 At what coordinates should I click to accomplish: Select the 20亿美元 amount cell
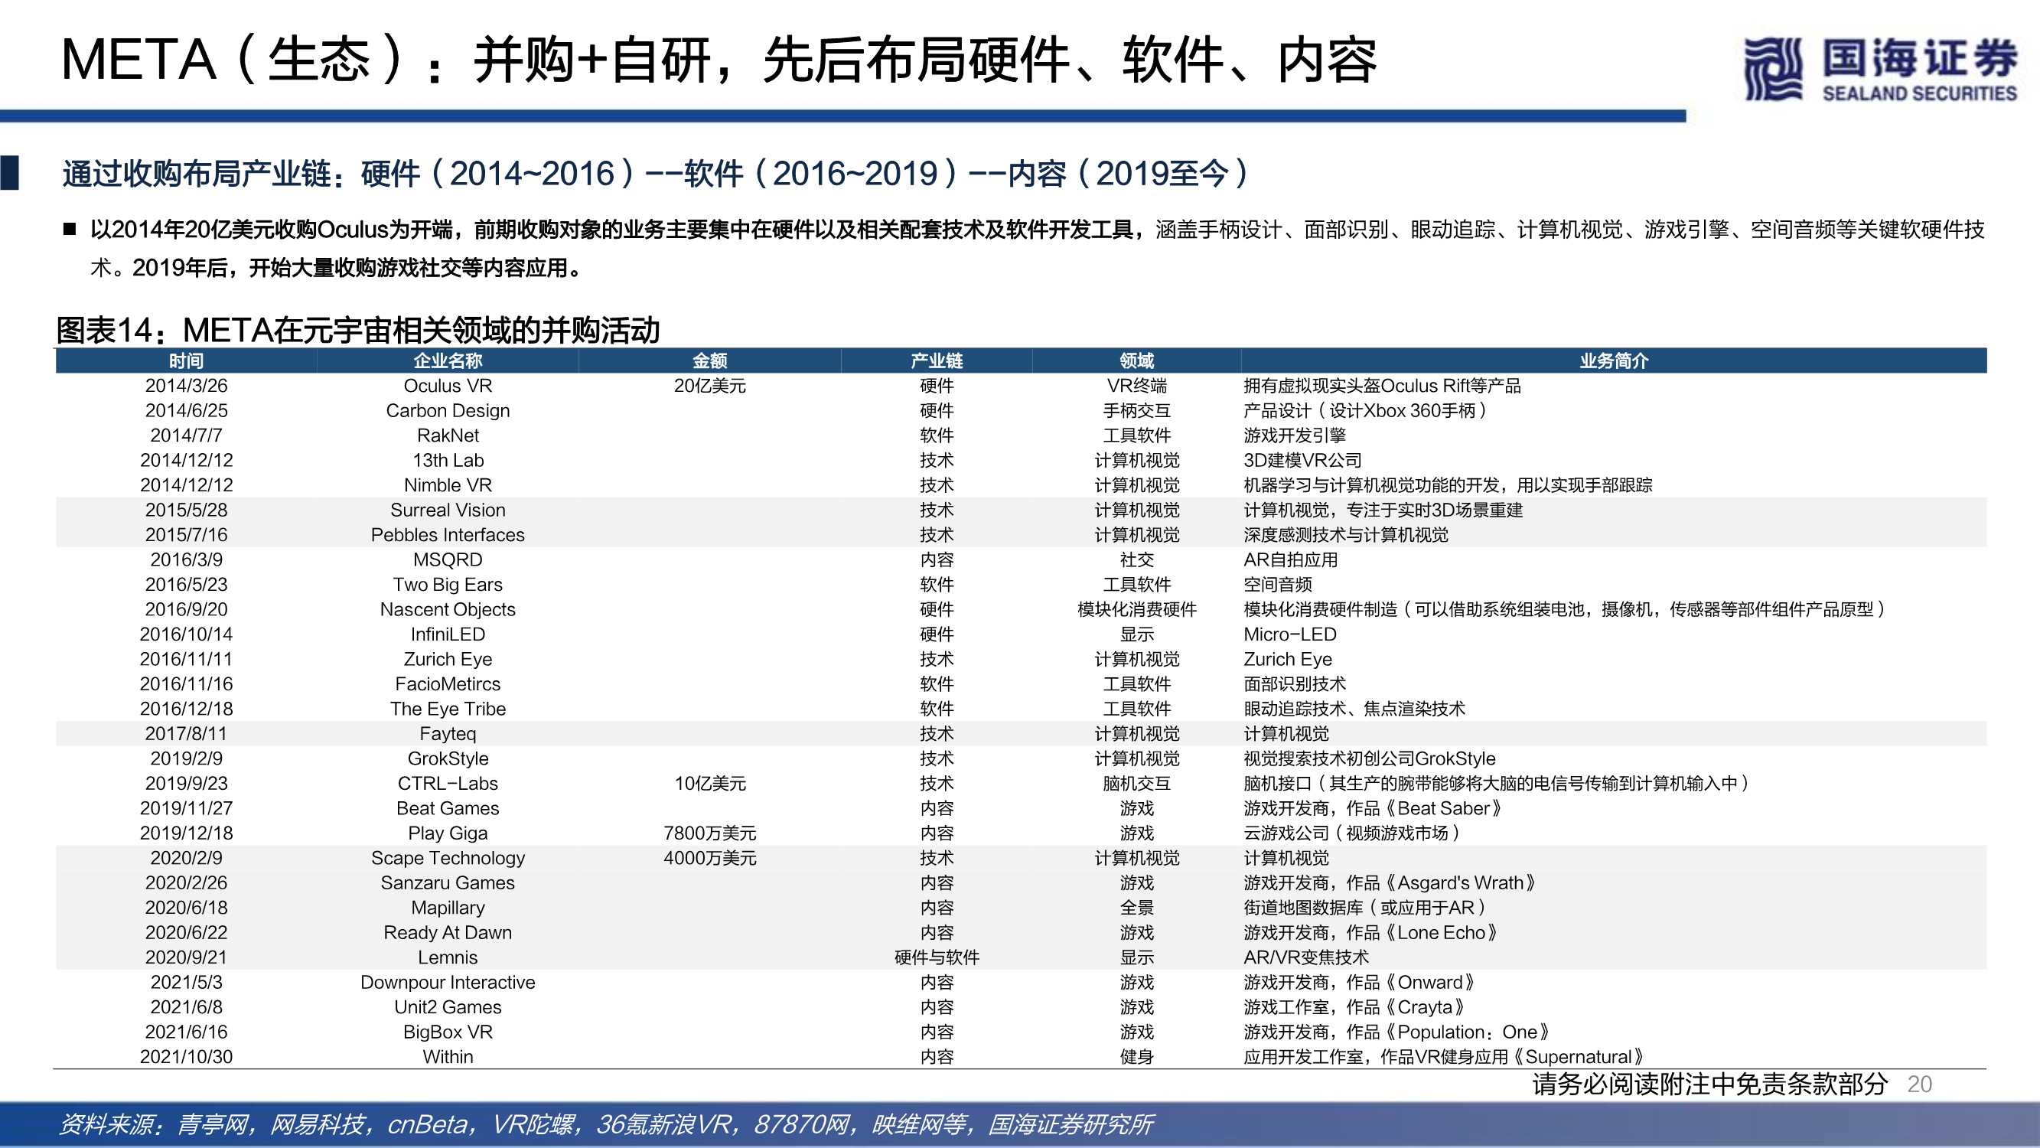point(709,386)
